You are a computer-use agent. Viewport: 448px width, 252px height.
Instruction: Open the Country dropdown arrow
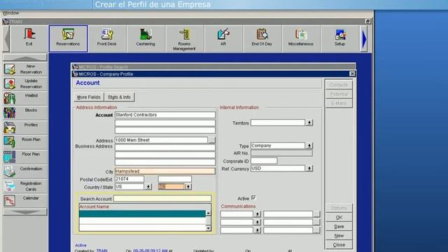[148, 187]
